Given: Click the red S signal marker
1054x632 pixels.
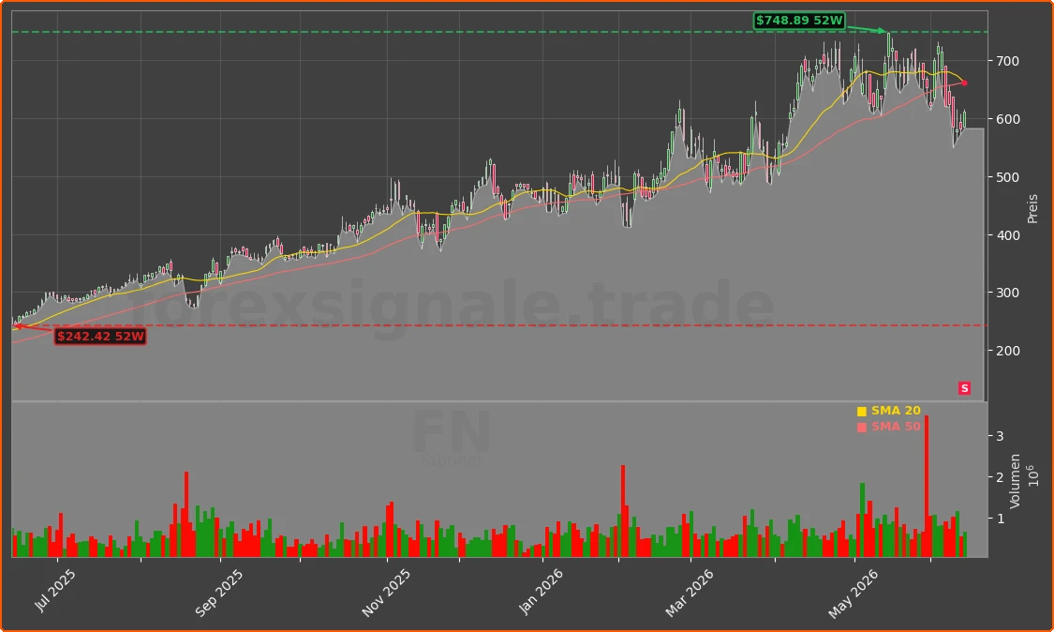Looking at the screenshot, I should [x=964, y=388].
